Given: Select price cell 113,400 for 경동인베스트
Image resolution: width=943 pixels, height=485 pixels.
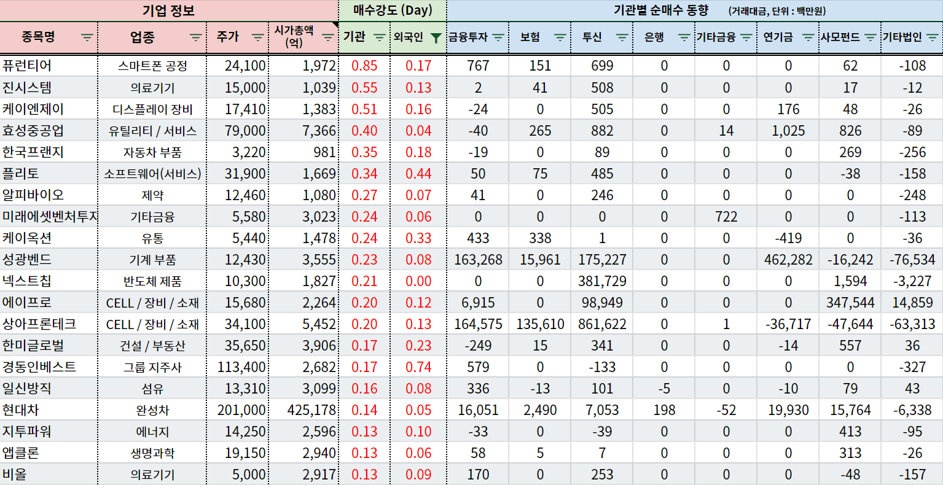Looking at the screenshot, I should point(238,367).
